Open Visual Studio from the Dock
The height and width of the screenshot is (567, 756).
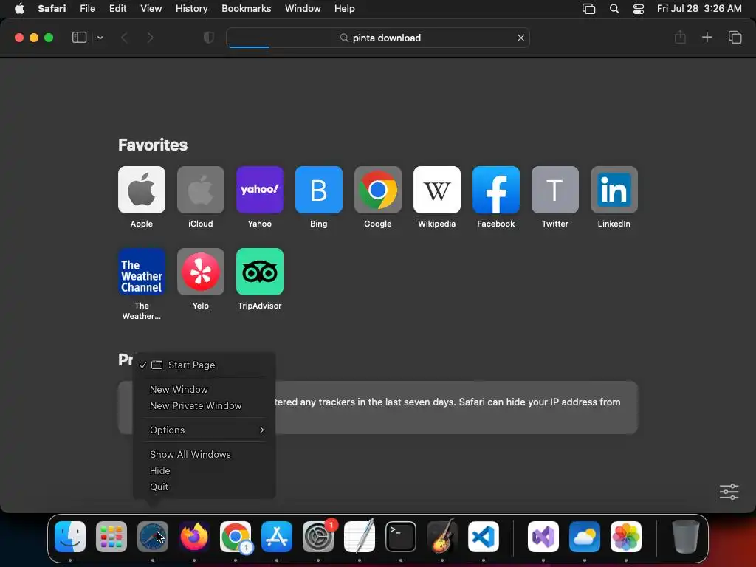point(543,537)
